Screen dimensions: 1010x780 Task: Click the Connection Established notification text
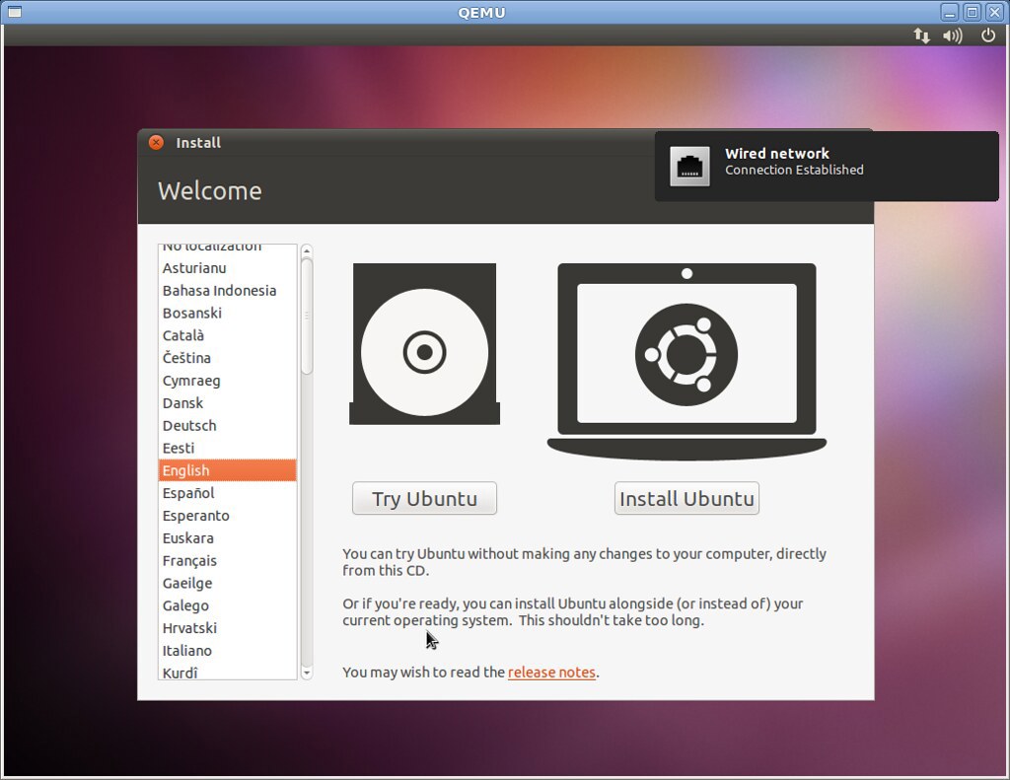794,170
